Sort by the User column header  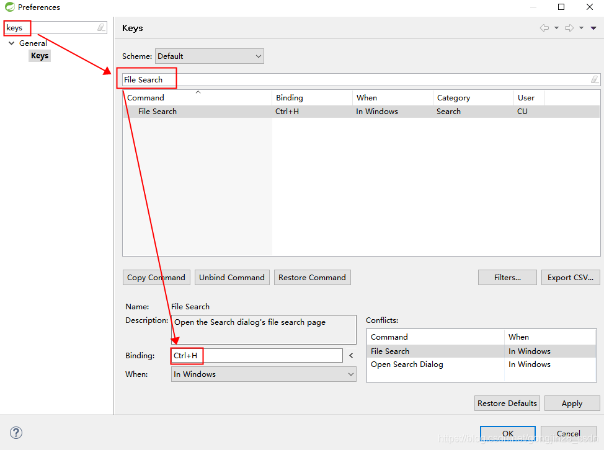point(529,98)
